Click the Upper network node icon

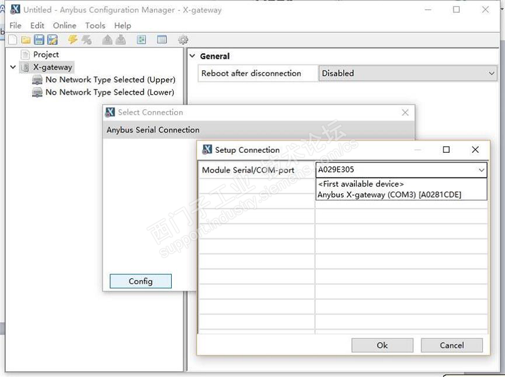tap(37, 80)
